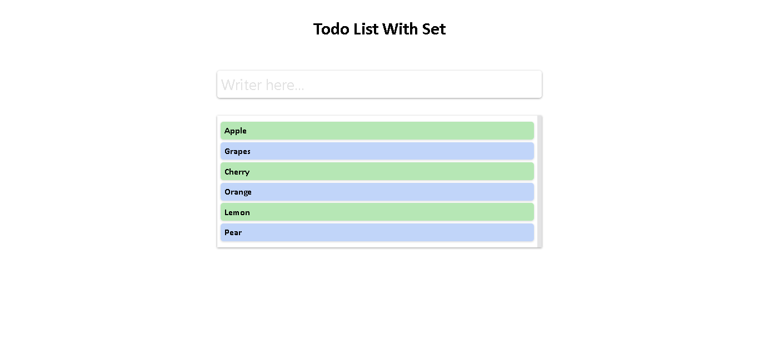759x363 pixels.
Task: Click the middle green item Cherry
Action: (x=377, y=171)
